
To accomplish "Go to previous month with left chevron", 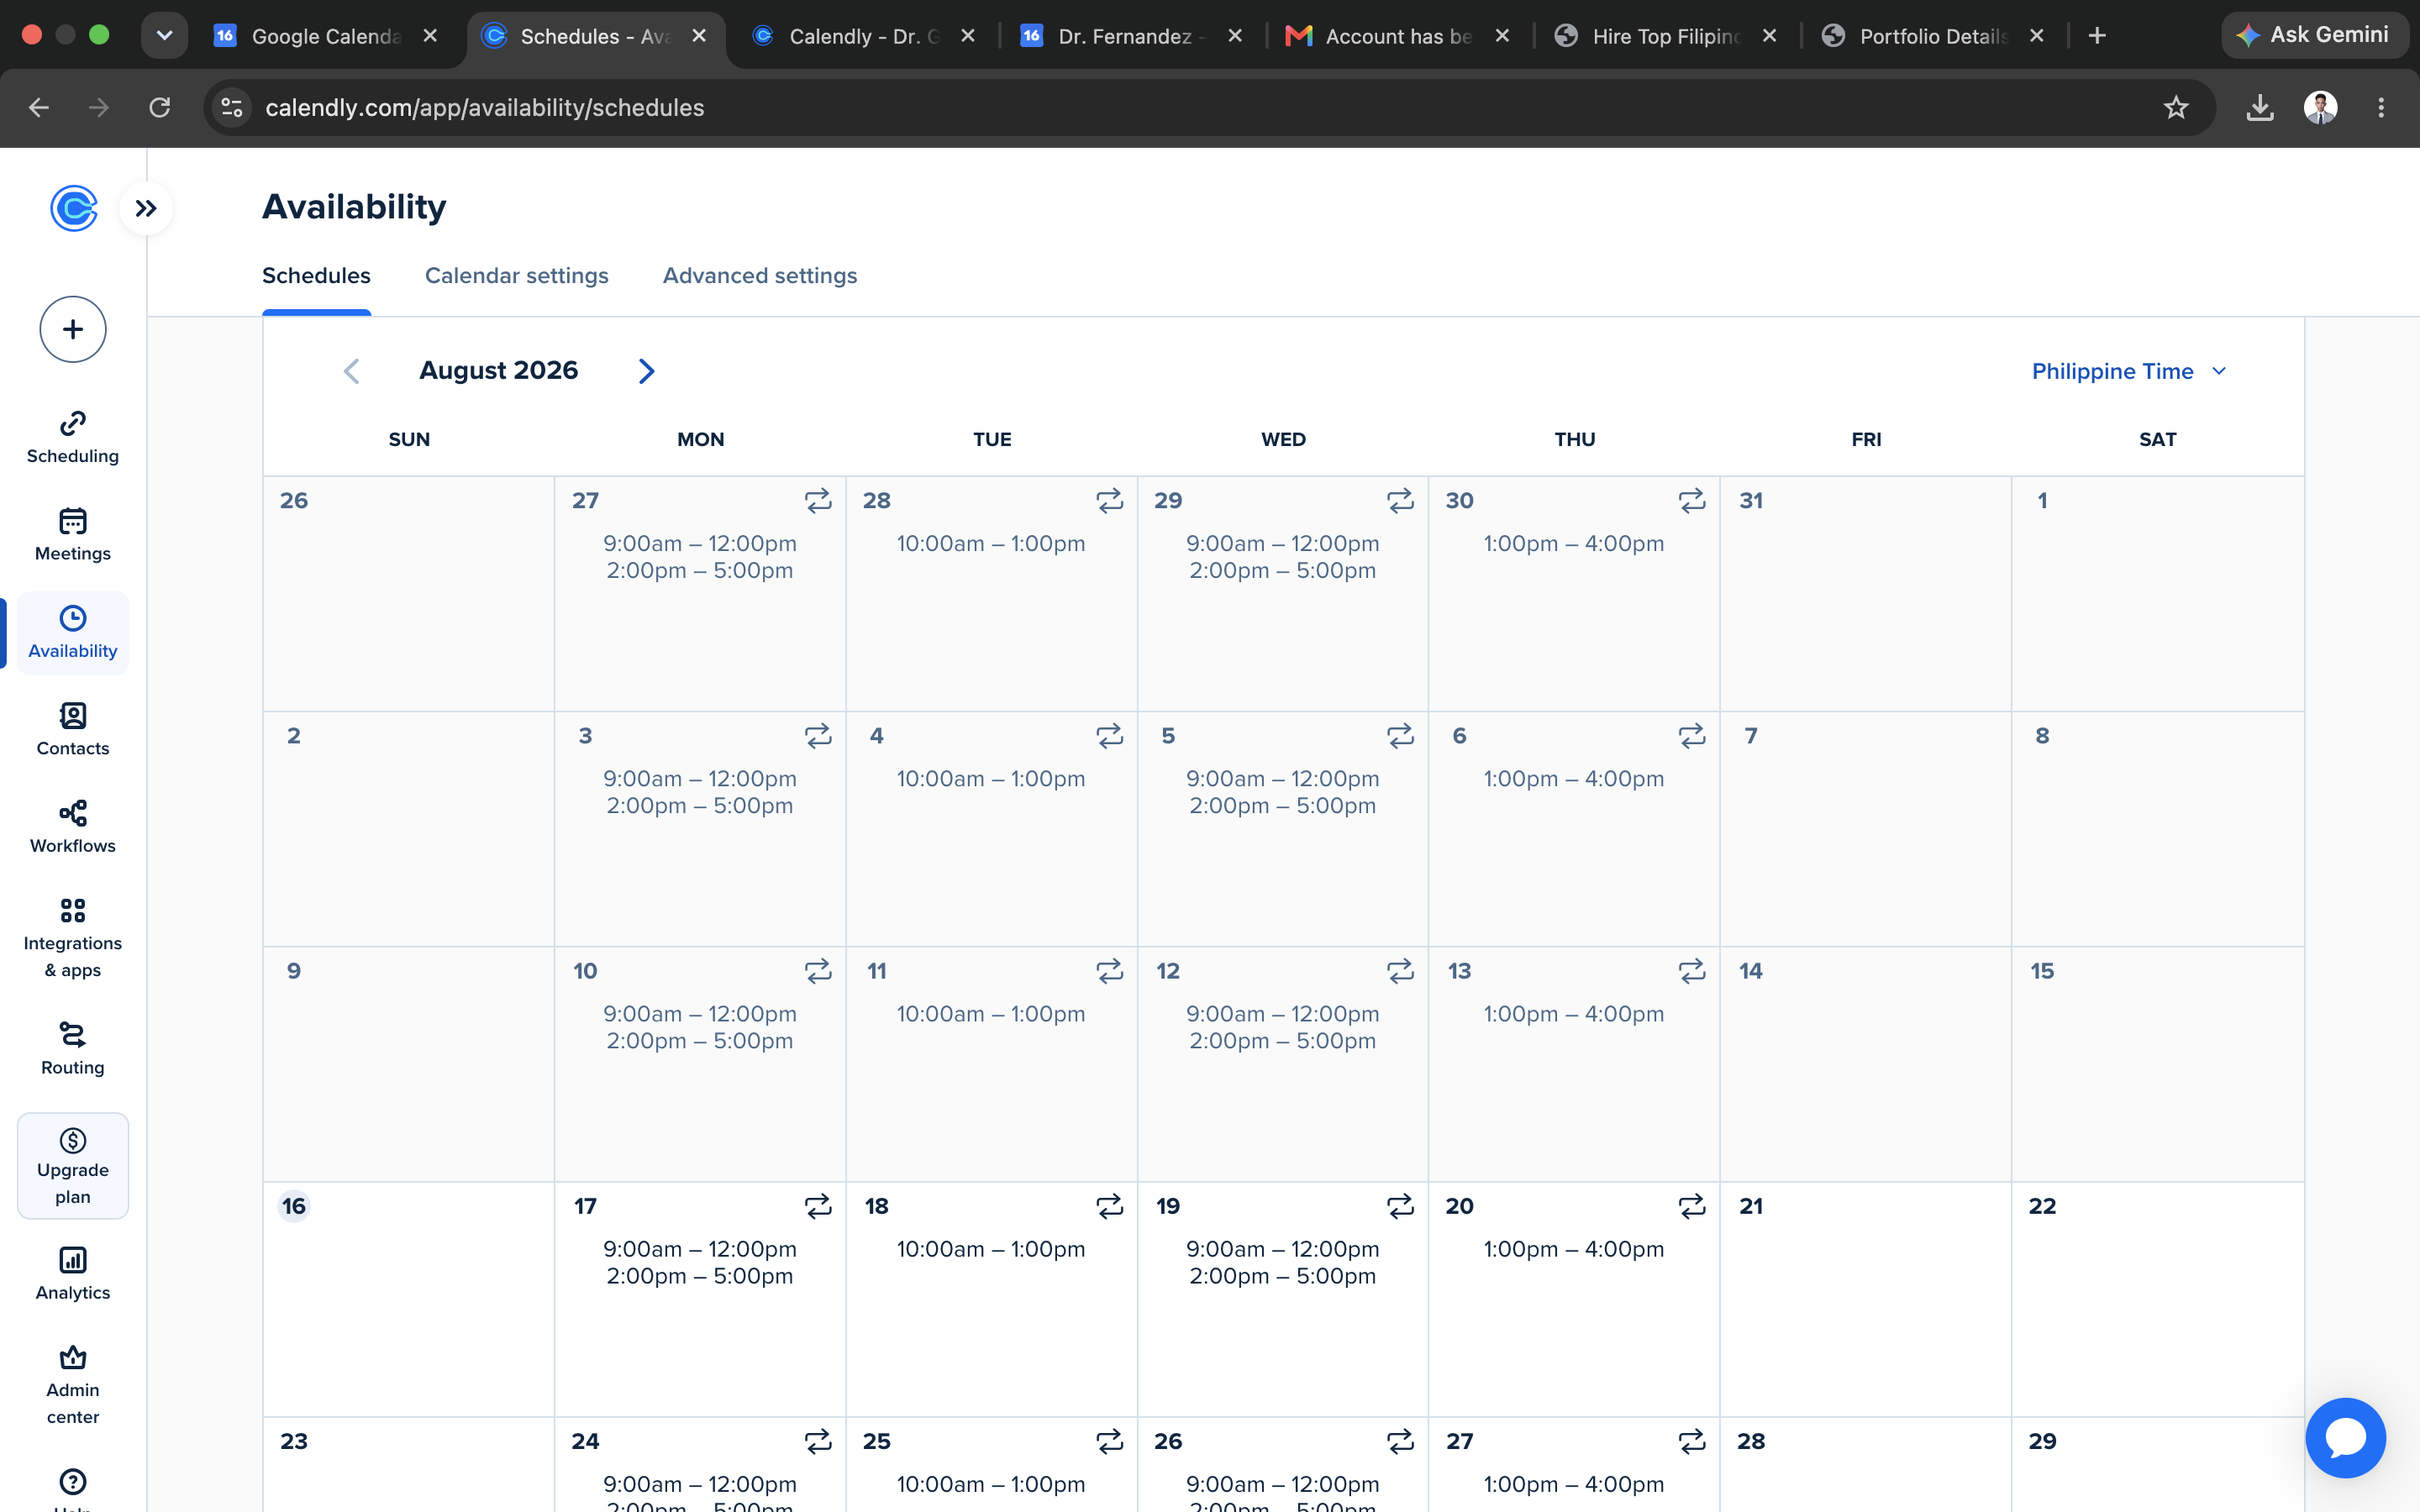I will point(351,371).
